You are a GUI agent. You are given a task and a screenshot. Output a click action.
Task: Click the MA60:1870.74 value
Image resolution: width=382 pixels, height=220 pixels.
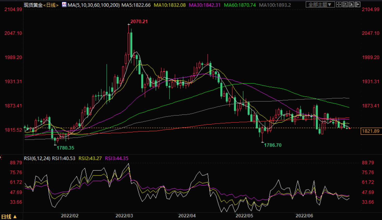coord(240,5)
